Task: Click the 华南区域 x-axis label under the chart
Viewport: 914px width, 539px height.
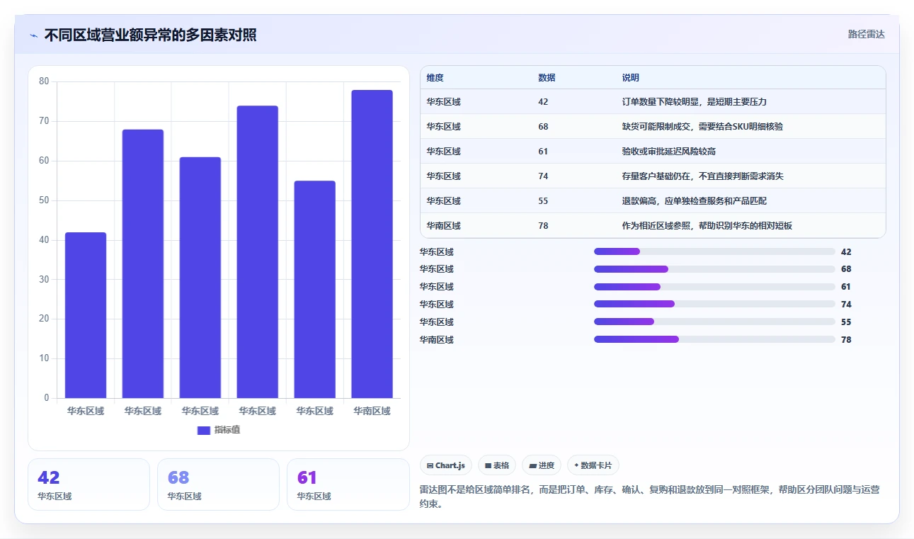Action: pyautogui.click(x=372, y=411)
